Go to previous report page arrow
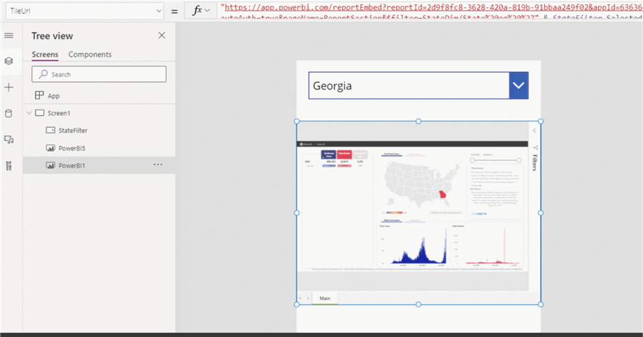 pyautogui.click(x=301, y=298)
